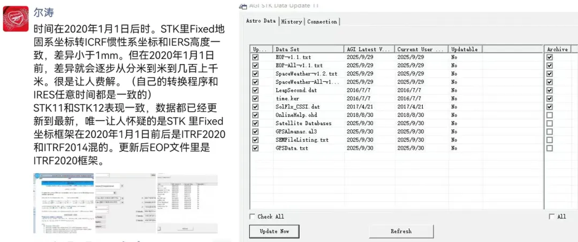Toggle Archive checkbox in the SolFlx_CSSI.dat row
This screenshot has height=242, width=578.
coord(550,107)
